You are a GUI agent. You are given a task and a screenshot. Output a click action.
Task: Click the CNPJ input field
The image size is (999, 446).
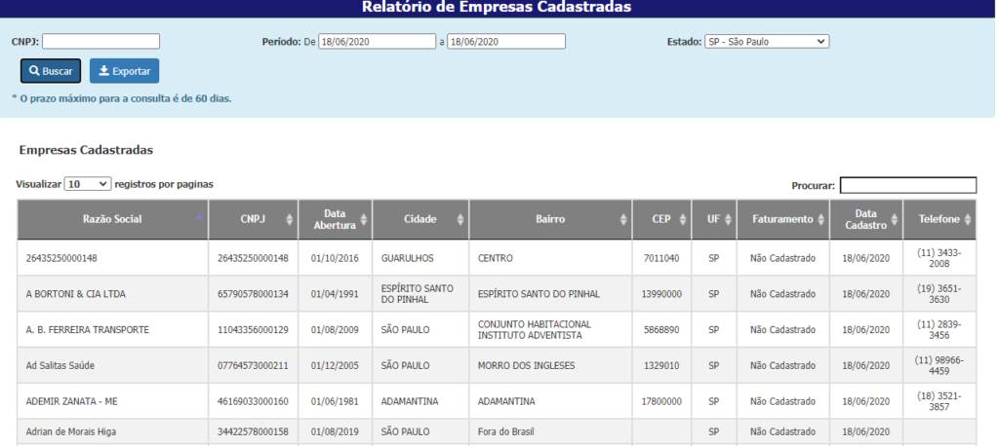tap(100, 42)
